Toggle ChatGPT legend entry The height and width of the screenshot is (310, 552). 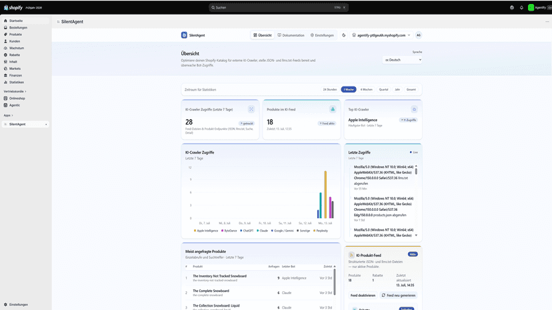247,231
